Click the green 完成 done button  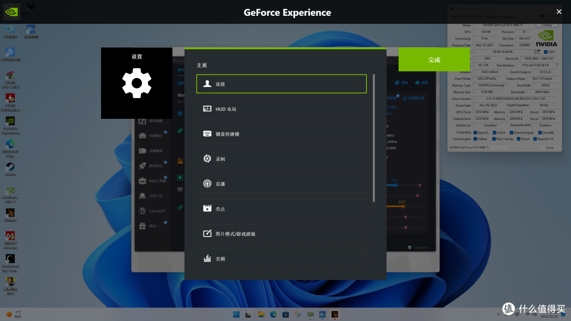434,60
